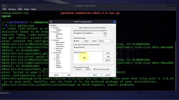Image resolution: width=179 pixels, height=100 pixels.
Task: Select Bell in category tree
Action: click(x=57, y=36)
